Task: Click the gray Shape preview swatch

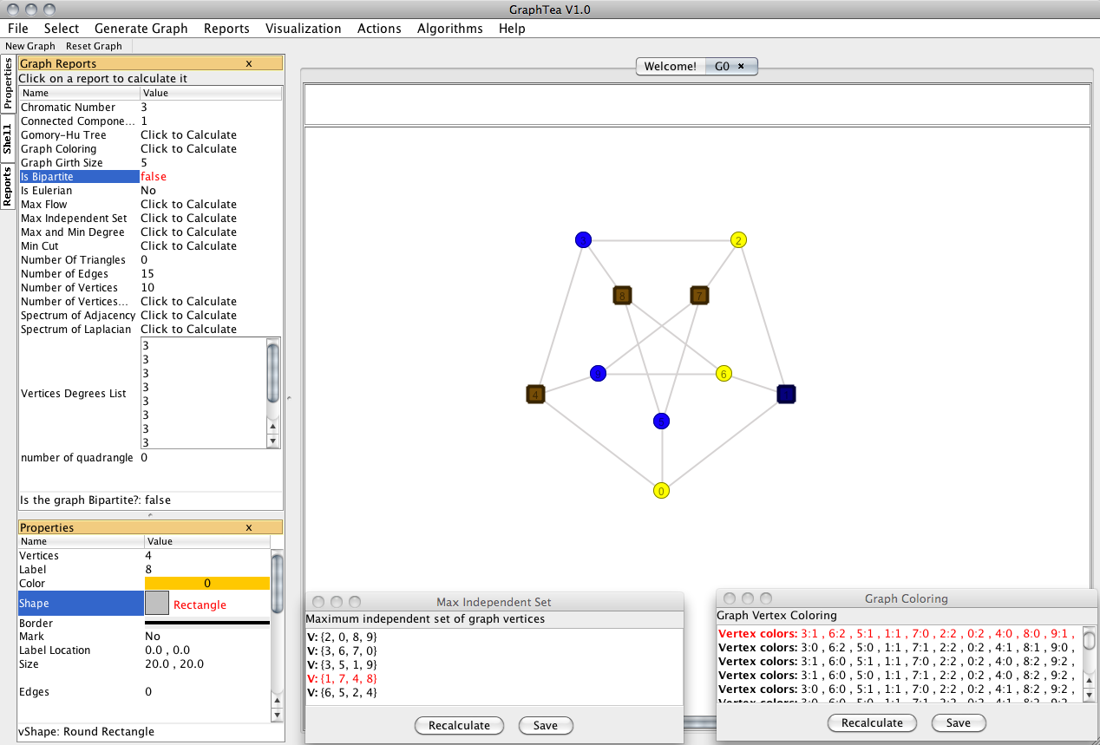Action: click(157, 604)
